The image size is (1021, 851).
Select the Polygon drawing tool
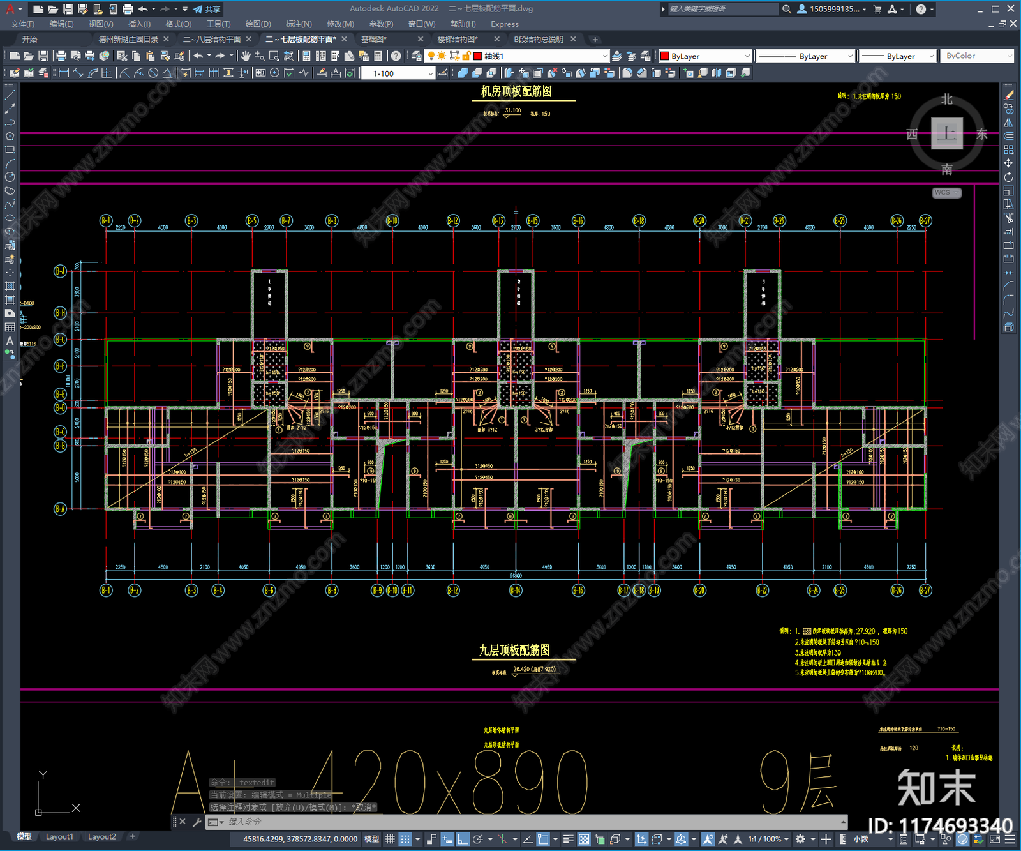click(10, 136)
